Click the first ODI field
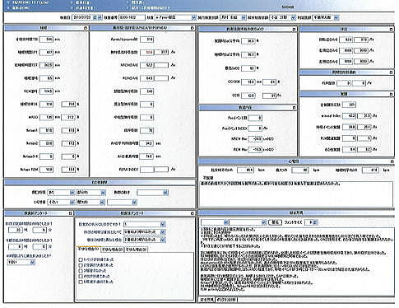The height and width of the screenshot is (308, 399). tap(248, 96)
